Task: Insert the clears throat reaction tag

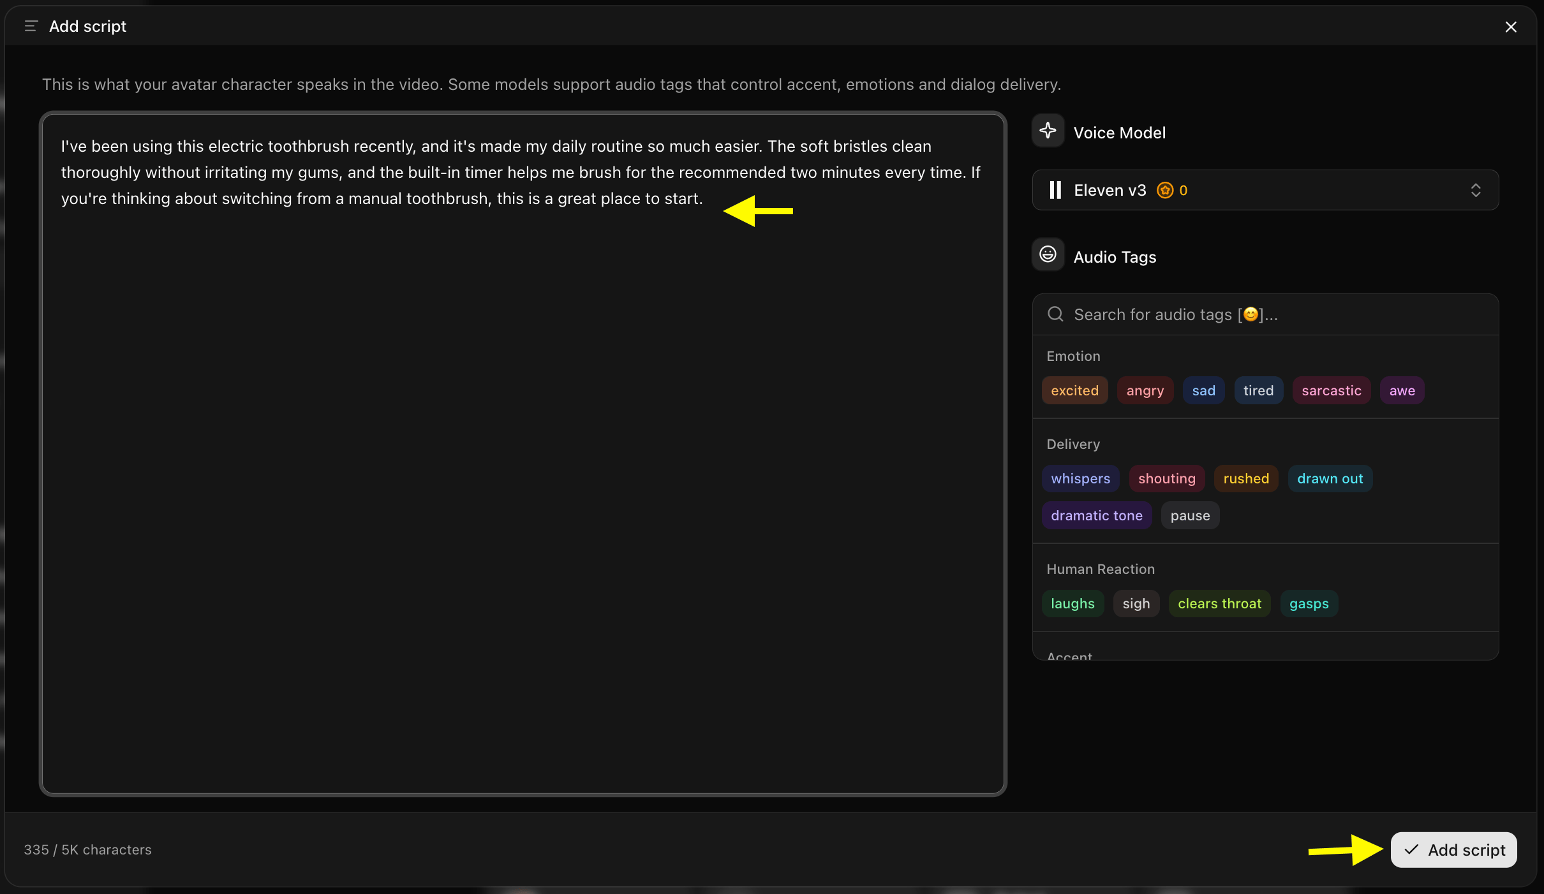Action: pyautogui.click(x=1219, y=603)
